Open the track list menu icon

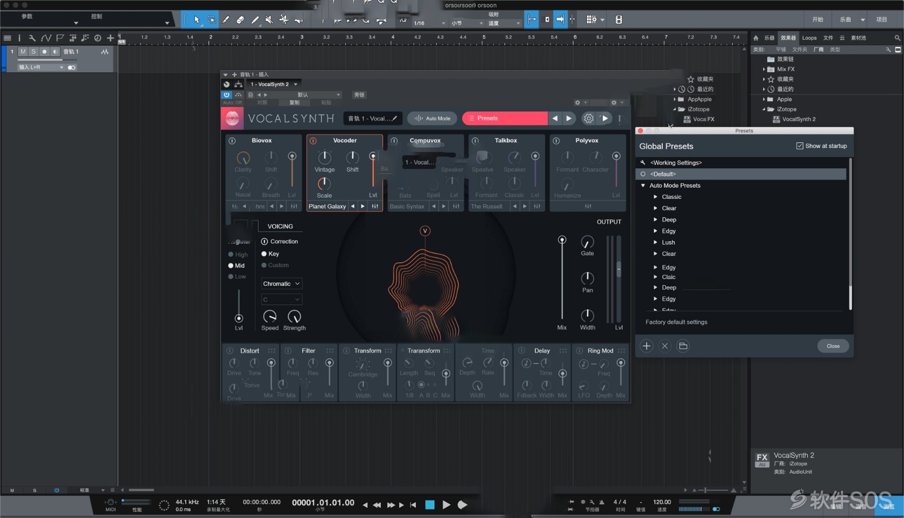pyautogui.click(x=7, y=38)
